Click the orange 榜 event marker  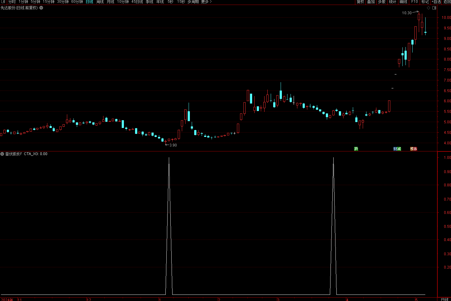tap(412, 149)
